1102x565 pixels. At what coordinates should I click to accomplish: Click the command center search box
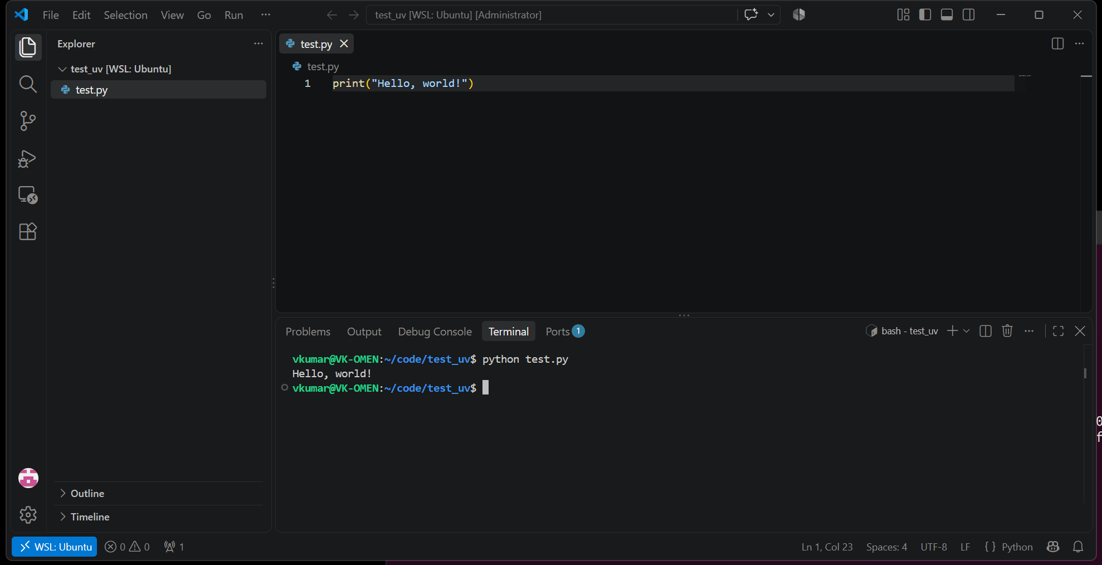[552, 15]
